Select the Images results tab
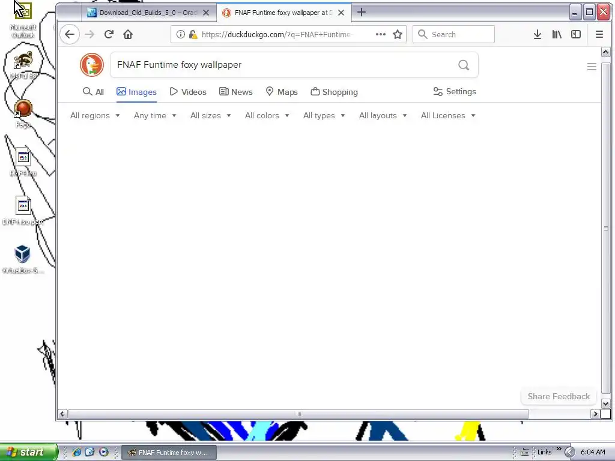The image size is (615, 461). coord(136,92)
